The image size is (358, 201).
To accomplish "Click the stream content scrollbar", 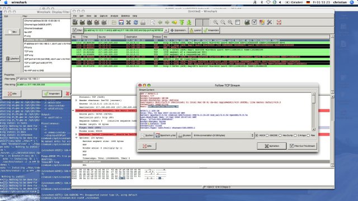I will click(313, 112).
